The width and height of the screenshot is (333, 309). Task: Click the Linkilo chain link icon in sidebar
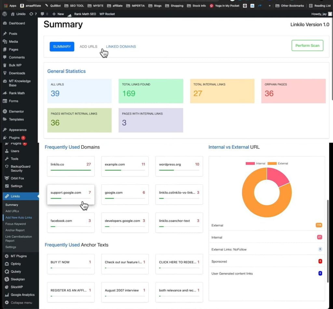[x=7, y=196]
